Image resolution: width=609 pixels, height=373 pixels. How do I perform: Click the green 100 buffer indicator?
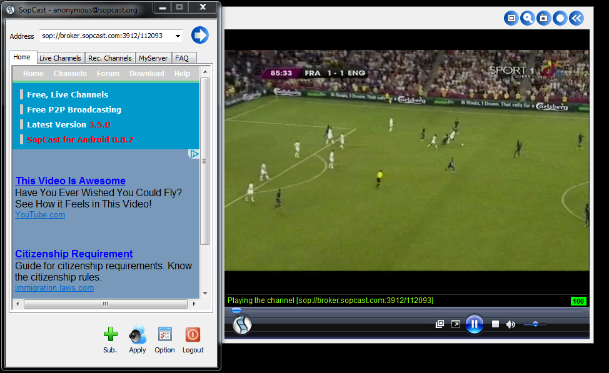(x=578, y=301)
